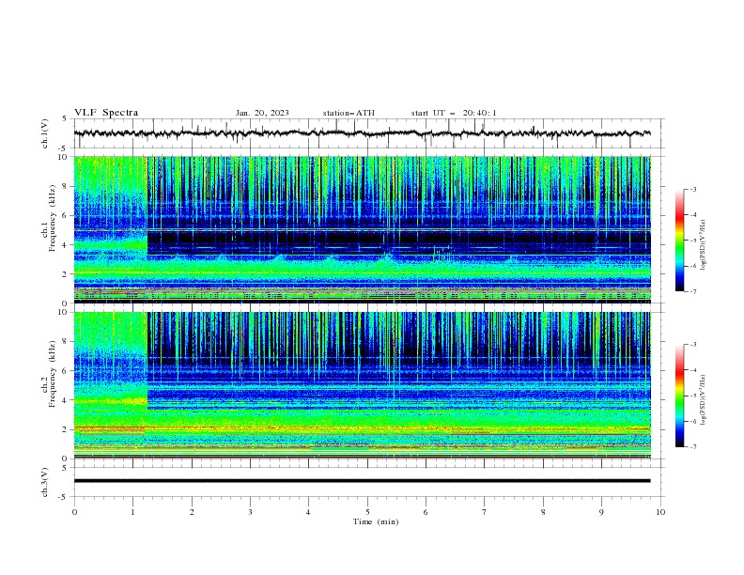This screenshot has height=575, width=744.
Task: Click the 'station=ATH' label
Action: tap(349, 113)
